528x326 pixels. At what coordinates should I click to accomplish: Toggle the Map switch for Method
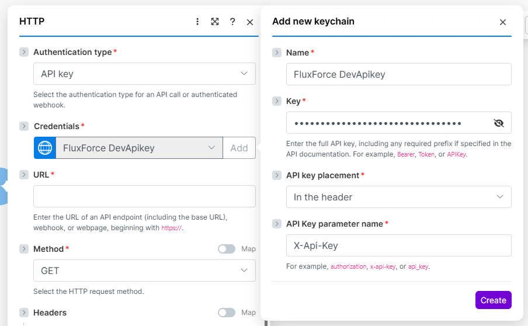(x=227, y=249)
